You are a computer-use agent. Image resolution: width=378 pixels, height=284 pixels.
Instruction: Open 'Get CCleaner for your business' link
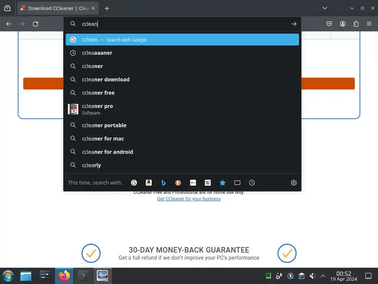coord(189,199)
